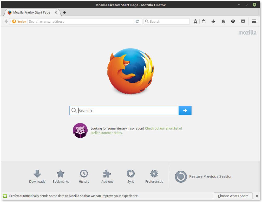This screenshot has width=262, height=202.
Task: Open the Hello chat bubble icon
Action: [233, 21]
